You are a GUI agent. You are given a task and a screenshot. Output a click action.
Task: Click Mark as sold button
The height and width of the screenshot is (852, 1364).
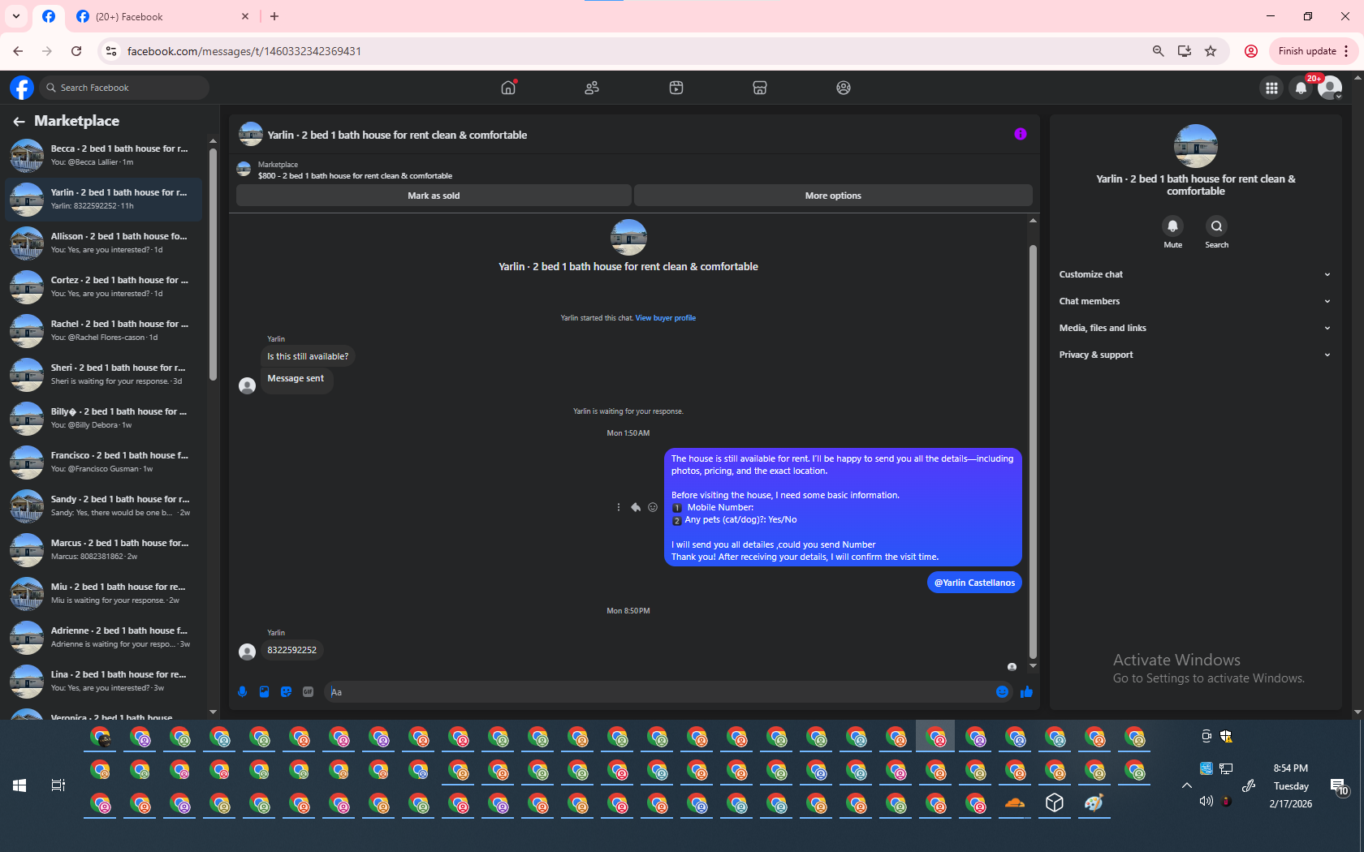click(434, 196)
